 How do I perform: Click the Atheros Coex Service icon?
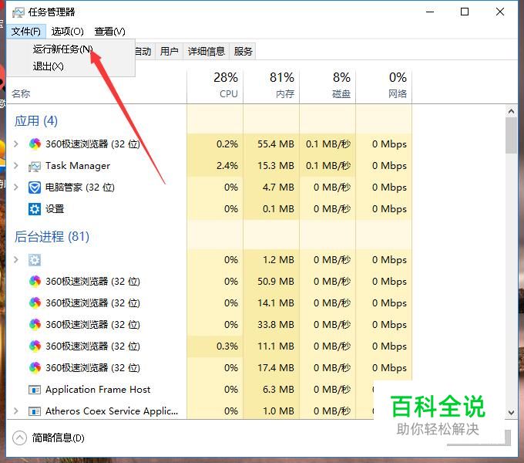(35, 411)
